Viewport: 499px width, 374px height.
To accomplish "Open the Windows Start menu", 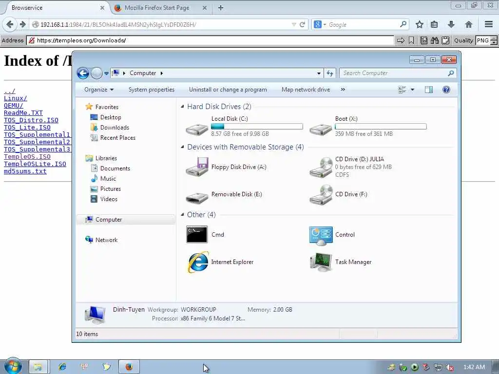I will (13, 366).
